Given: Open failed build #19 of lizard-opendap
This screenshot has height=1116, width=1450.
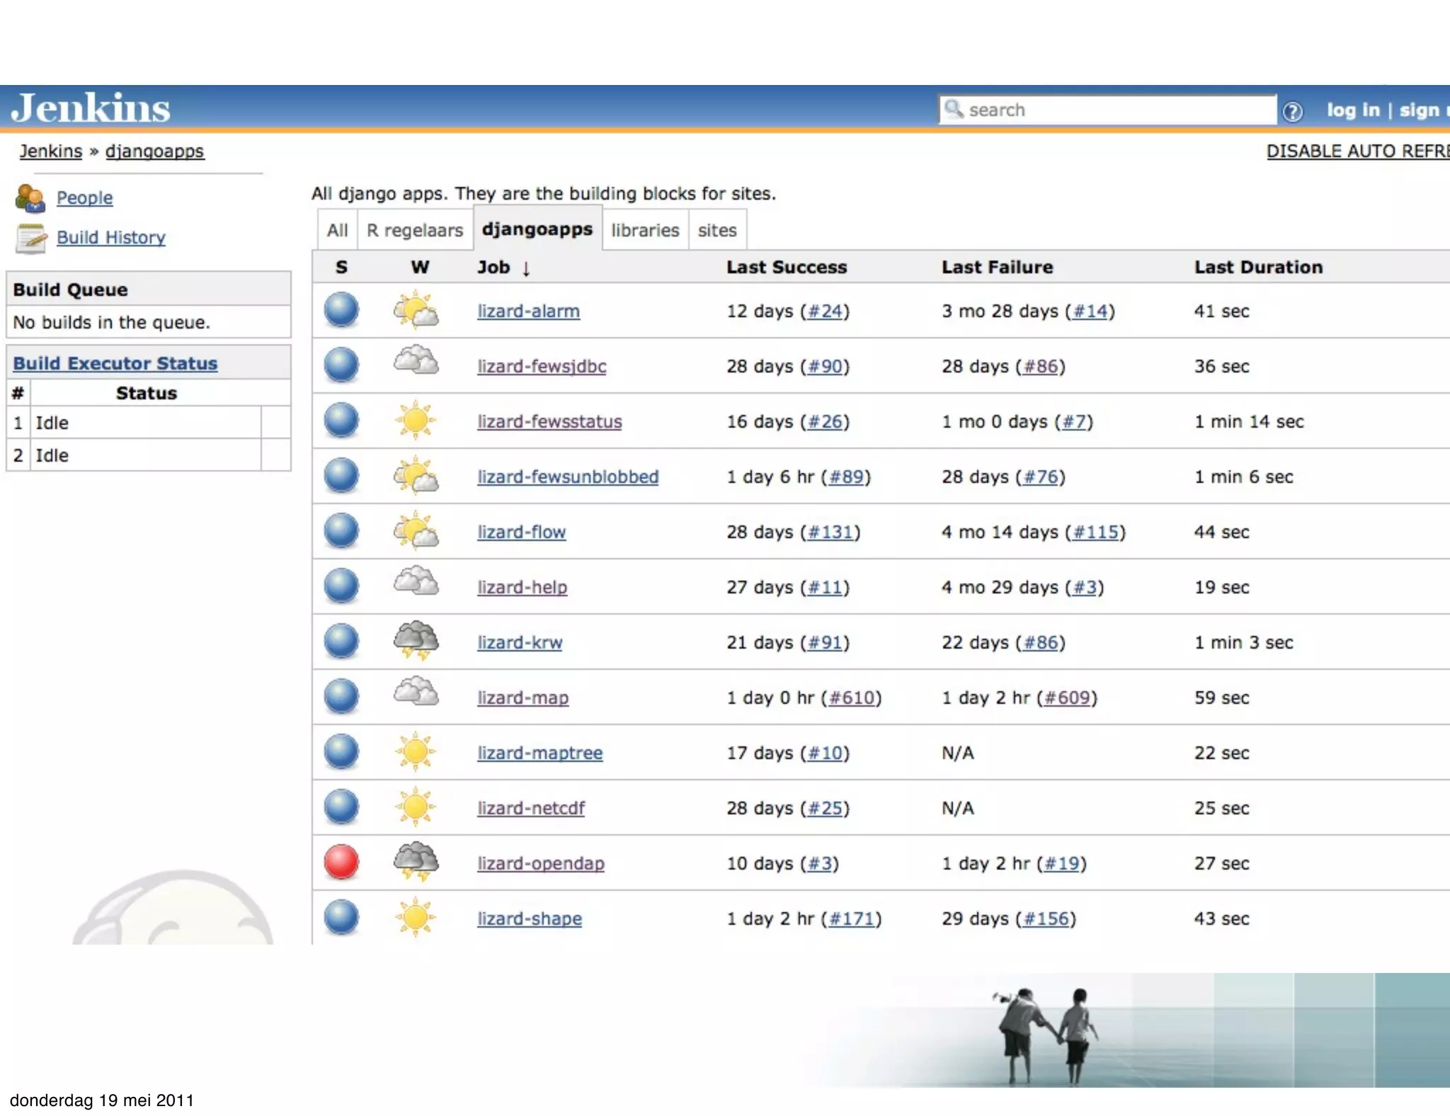Looking at the screenshot, I should pyautogui.click(x=1062, y=863).
